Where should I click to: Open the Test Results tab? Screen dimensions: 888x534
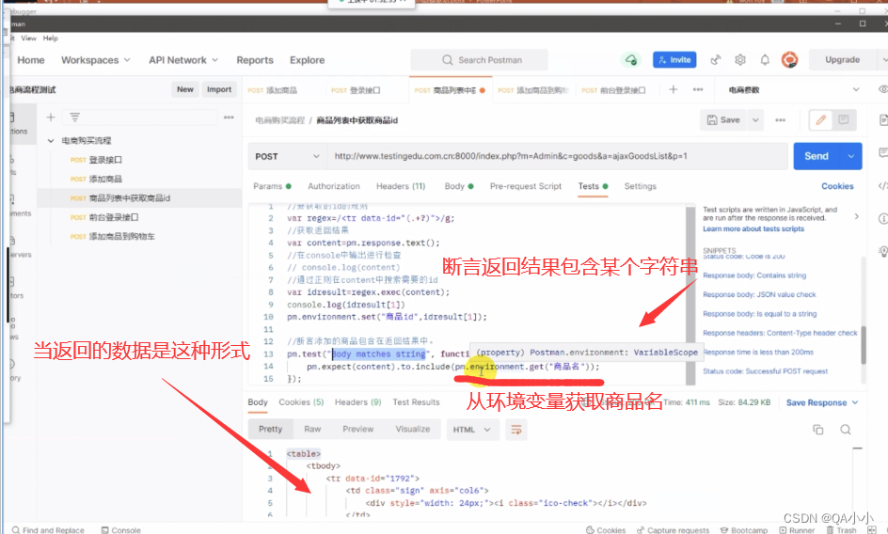click(416, 402)
